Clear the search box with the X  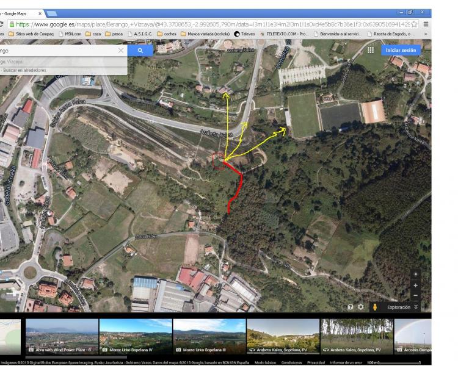pos(120,51)
